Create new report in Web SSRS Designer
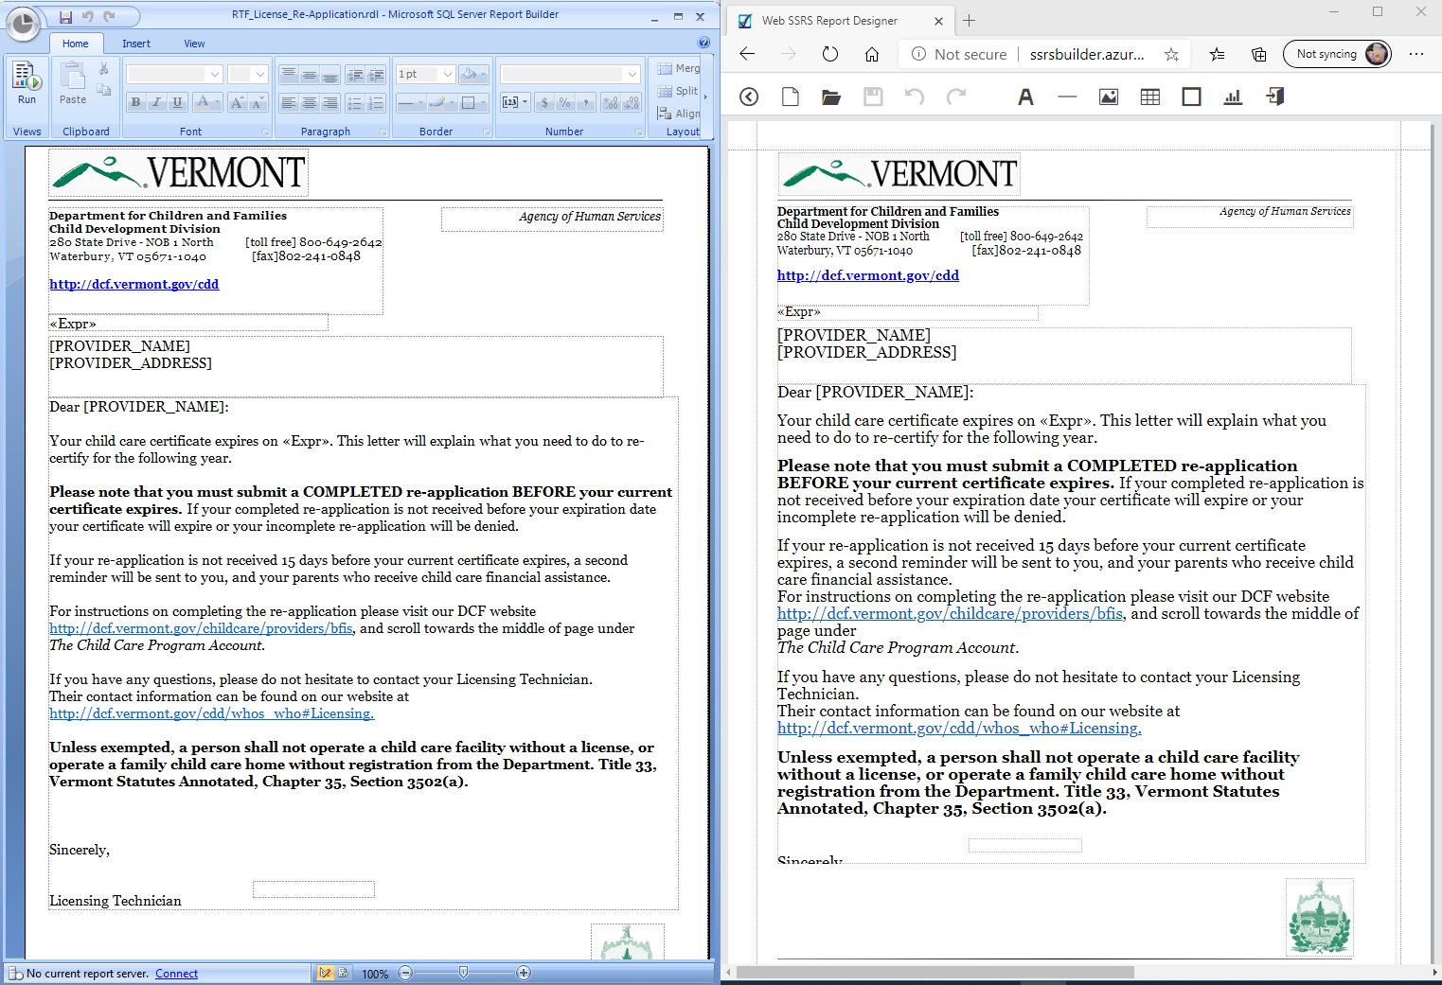The width and height of the screenshot is (1442, 985). point(791,97)
